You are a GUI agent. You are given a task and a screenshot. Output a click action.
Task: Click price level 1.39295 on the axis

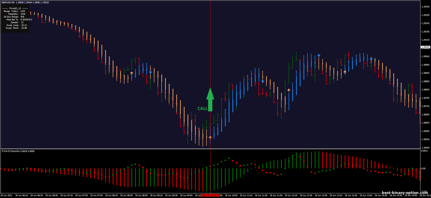coord(425,15)
